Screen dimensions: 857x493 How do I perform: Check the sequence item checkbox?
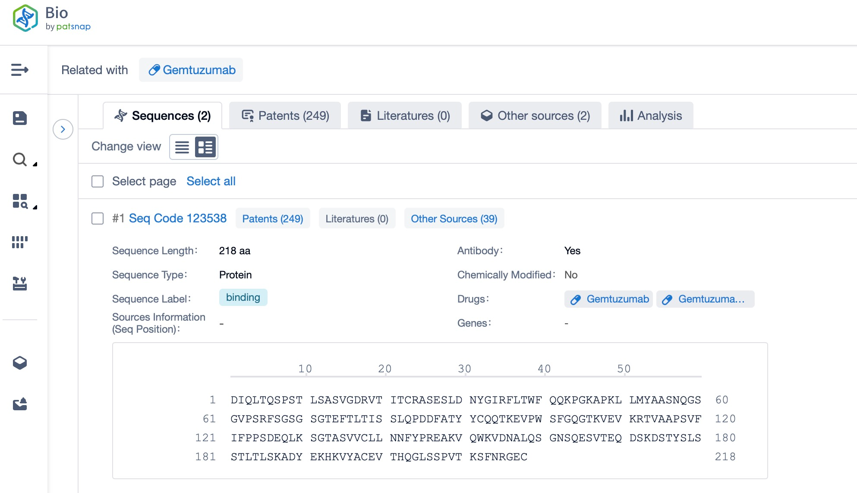point(97,218)
